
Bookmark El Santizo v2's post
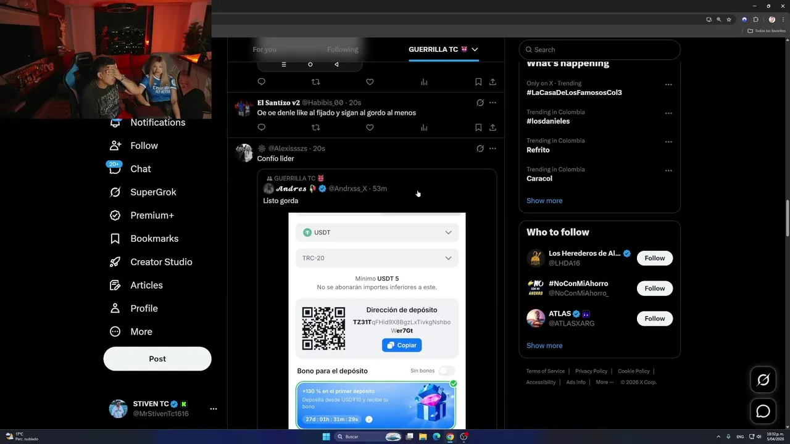coord(478,128)
